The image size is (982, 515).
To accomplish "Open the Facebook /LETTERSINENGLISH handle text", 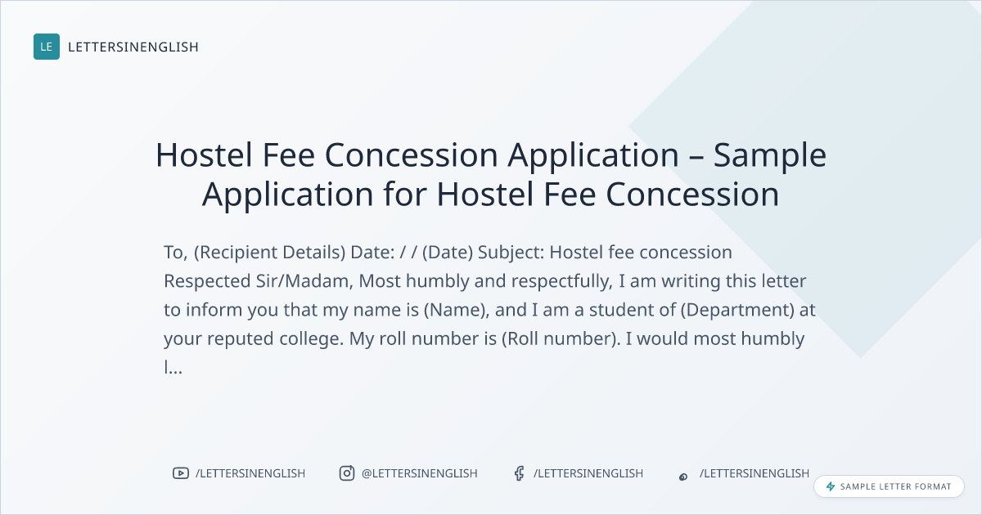I will pyautogui.click(x=588, y=473).
